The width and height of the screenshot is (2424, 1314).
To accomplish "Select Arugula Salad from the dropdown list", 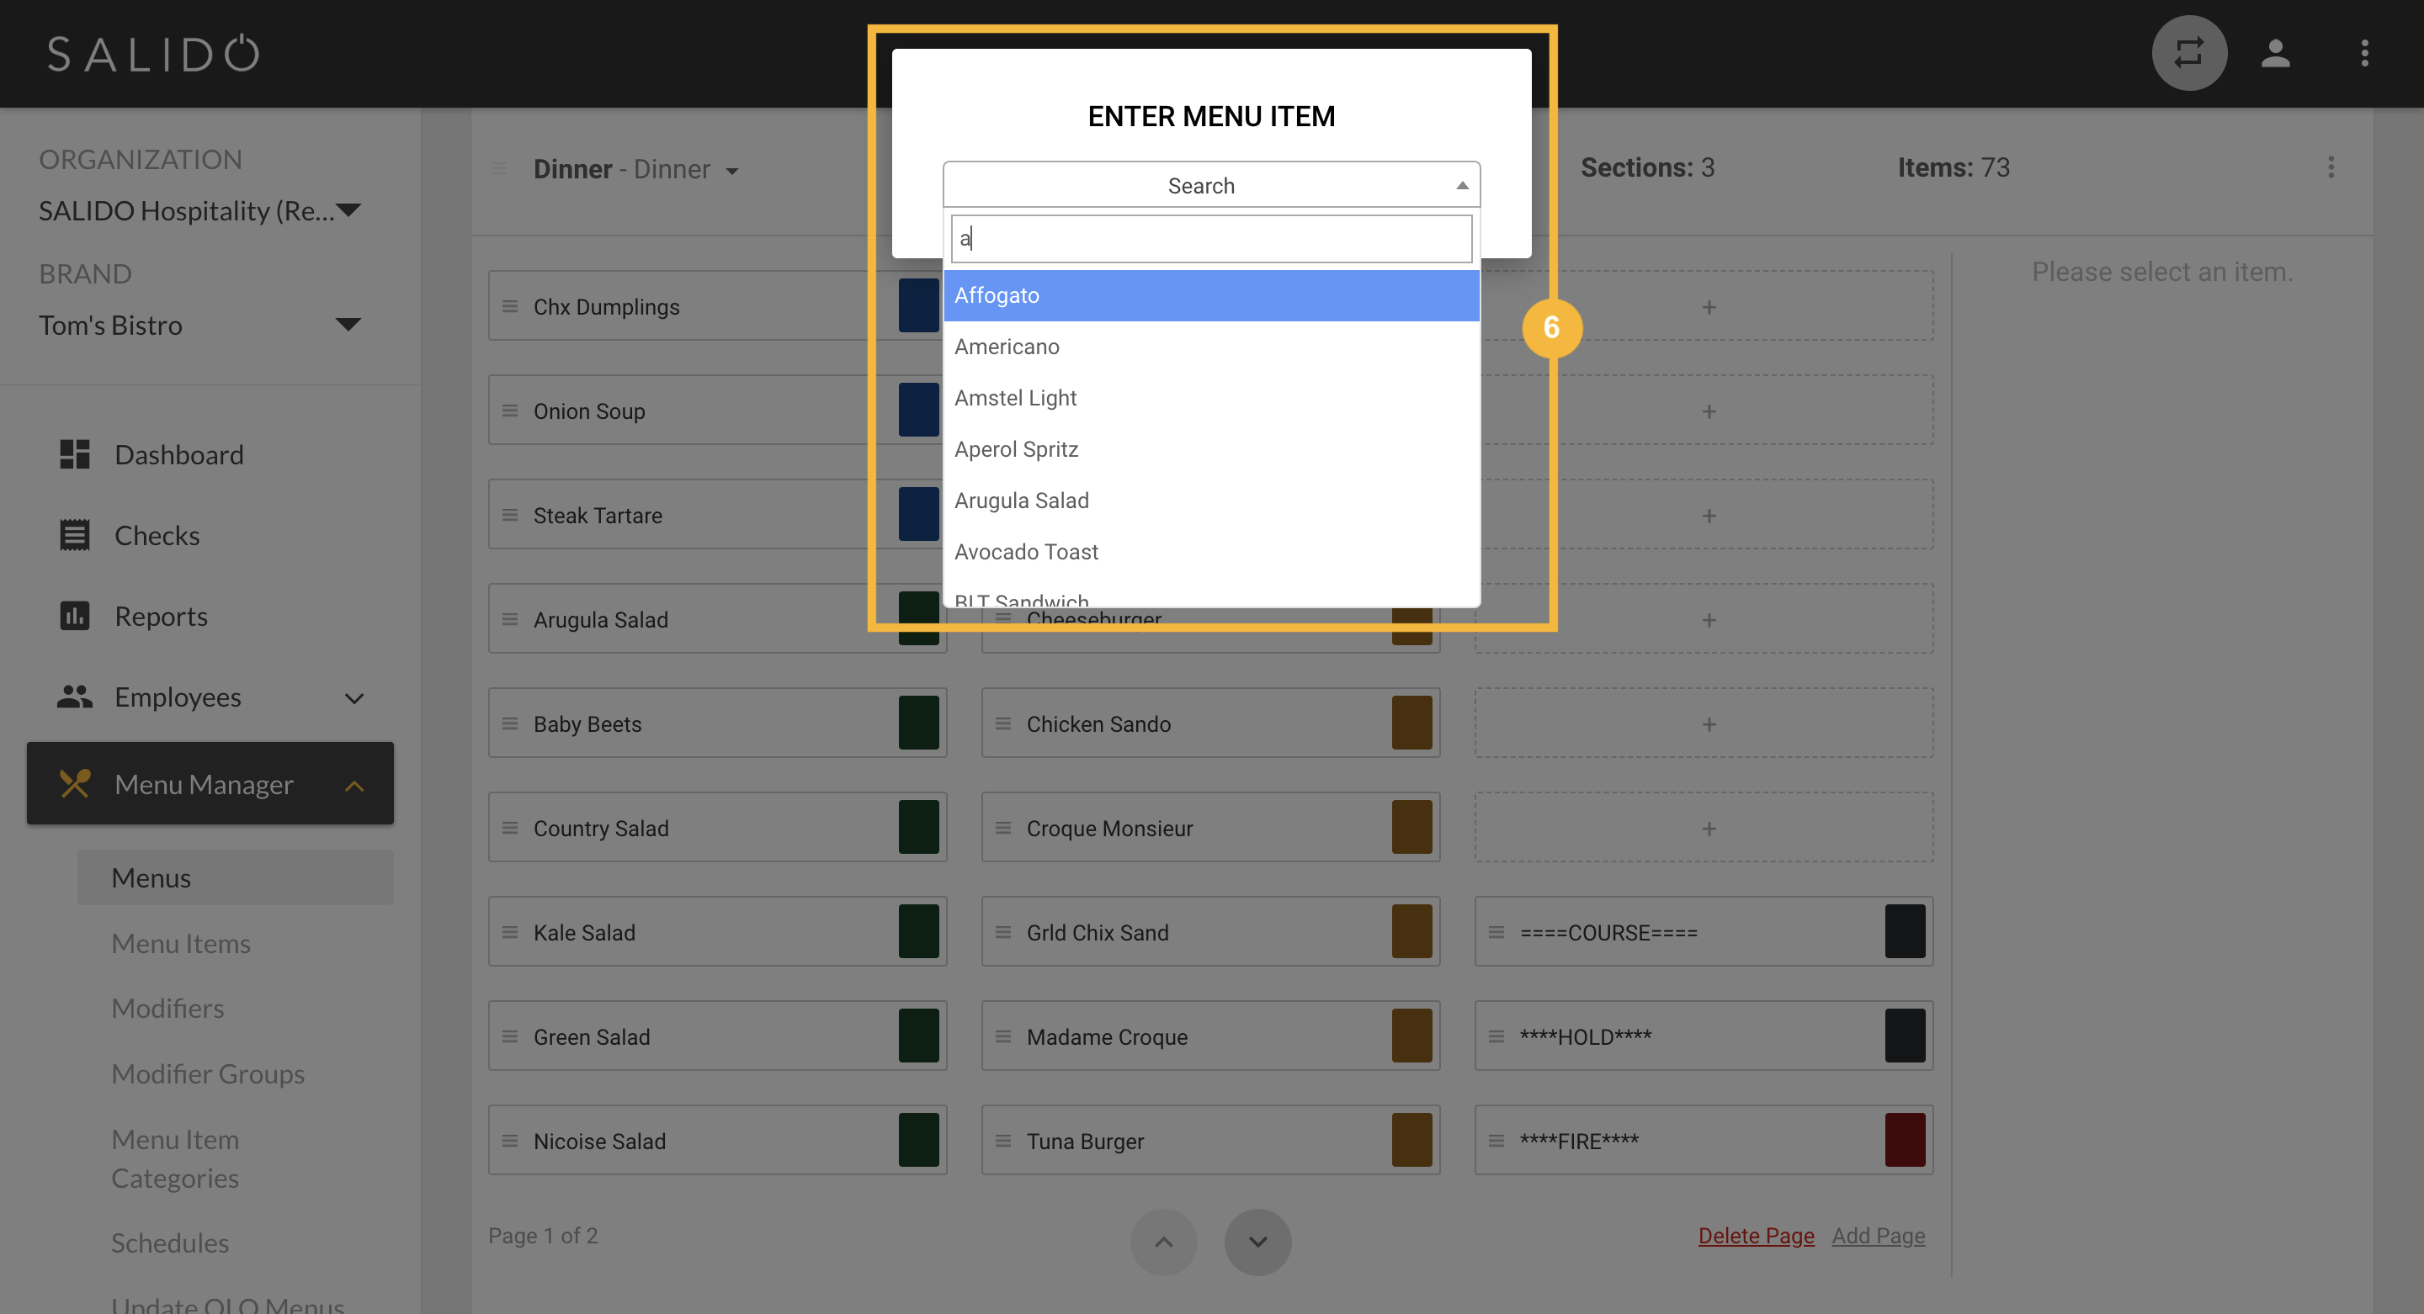I will [1211, 501].
